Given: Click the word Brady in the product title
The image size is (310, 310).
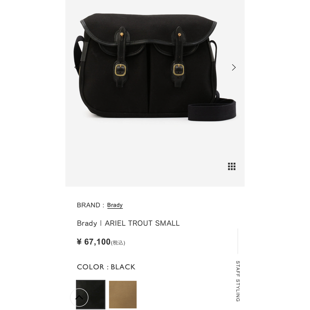Looking at the screenshot, I should point(87,223).
